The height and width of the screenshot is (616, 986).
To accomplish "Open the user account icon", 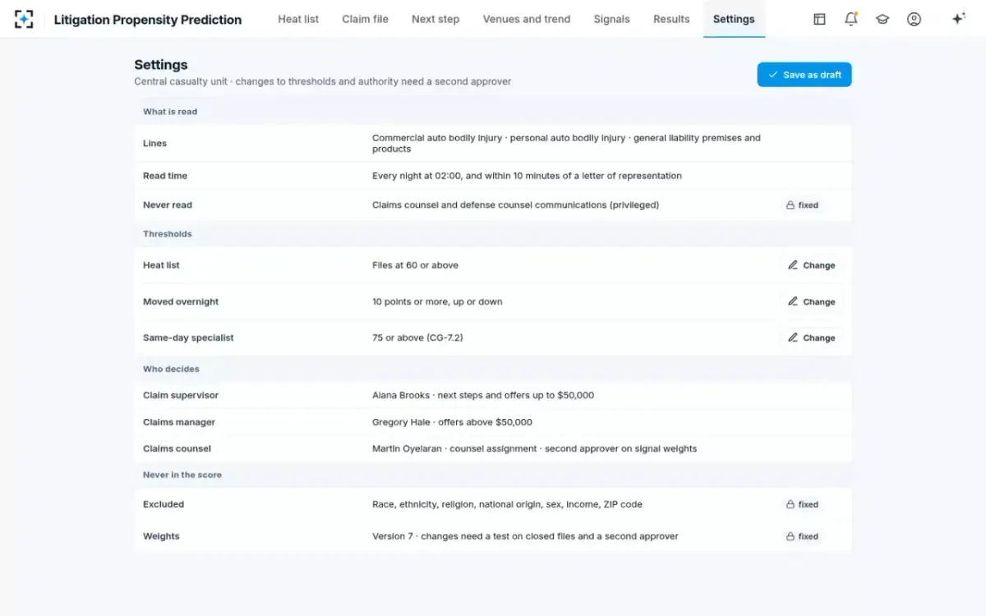I will [914, 19].
